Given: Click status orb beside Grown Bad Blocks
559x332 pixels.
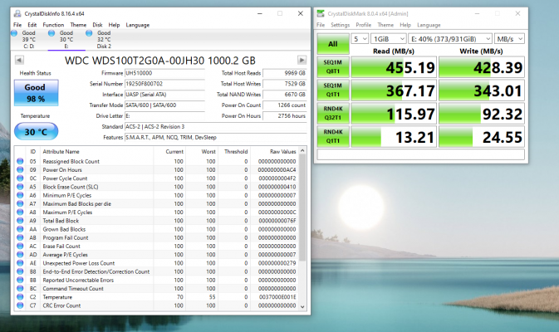Looking at the screenshot, I should [20, 229].
